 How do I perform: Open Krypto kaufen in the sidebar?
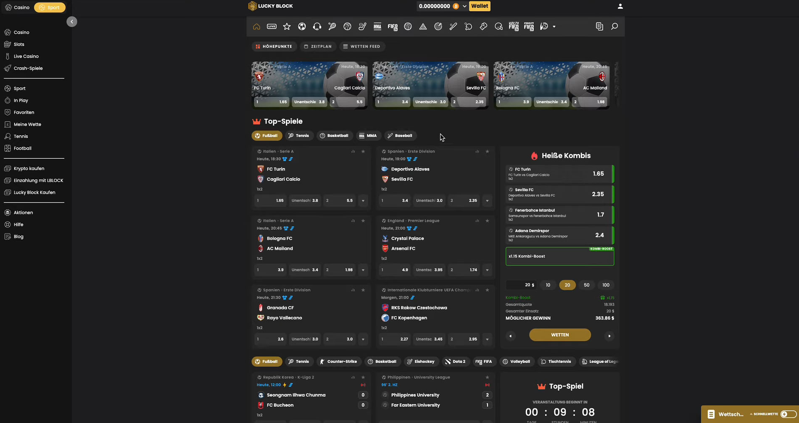tap(29, 168)
